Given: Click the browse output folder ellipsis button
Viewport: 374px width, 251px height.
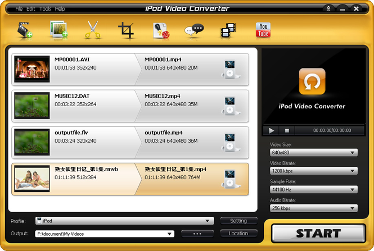Looking at the screenshot, I should tap(197, 234).
